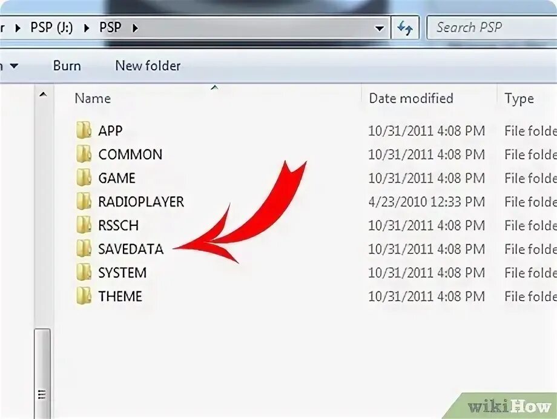Expand the arrow after PSP breadcrumb
The height and width of the screenshot is (419, 557).
(135, 28)
